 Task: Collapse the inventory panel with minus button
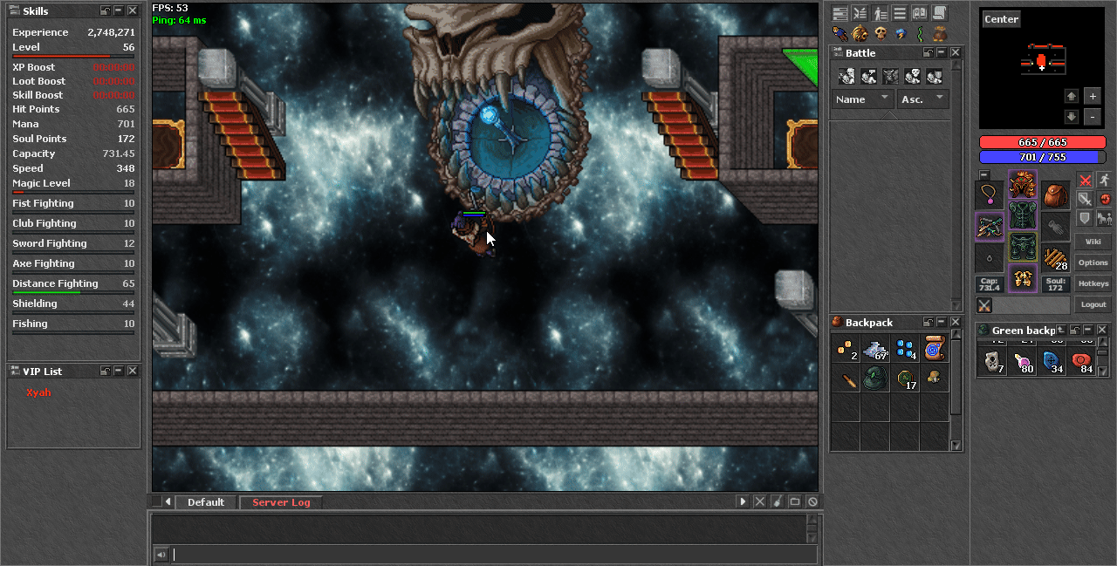tap(984, 174)
